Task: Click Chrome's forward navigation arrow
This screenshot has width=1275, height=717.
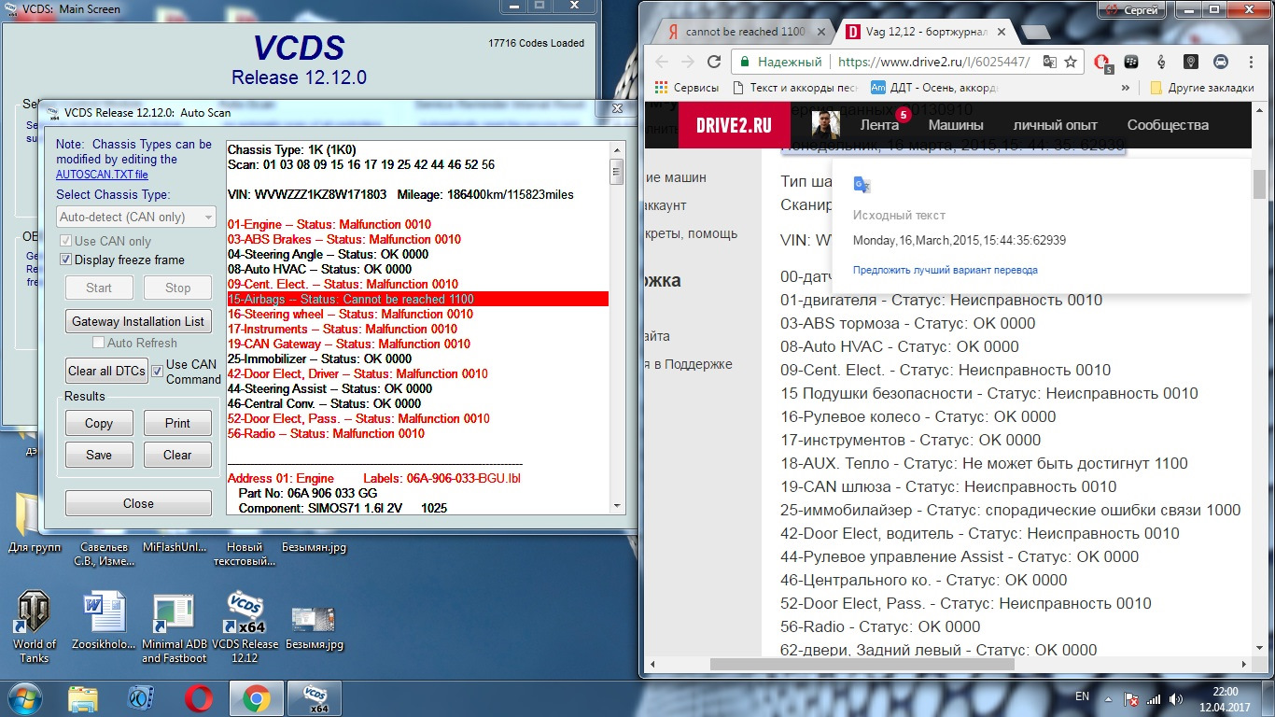Action: pos(688,62)
